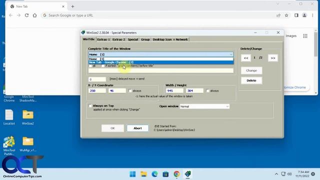Open network status tray icon
320x180 pixels.
283,174
